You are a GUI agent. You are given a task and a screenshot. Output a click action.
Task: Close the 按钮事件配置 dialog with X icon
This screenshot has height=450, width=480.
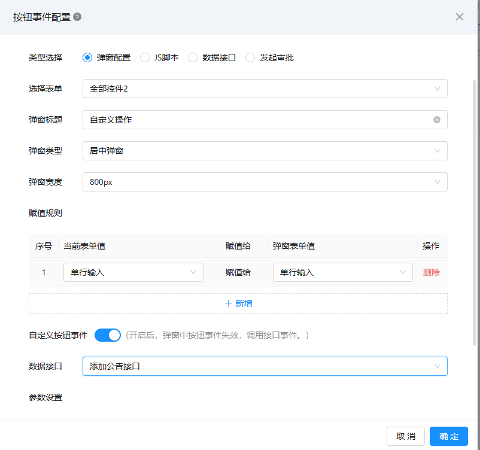pos(460,17)
